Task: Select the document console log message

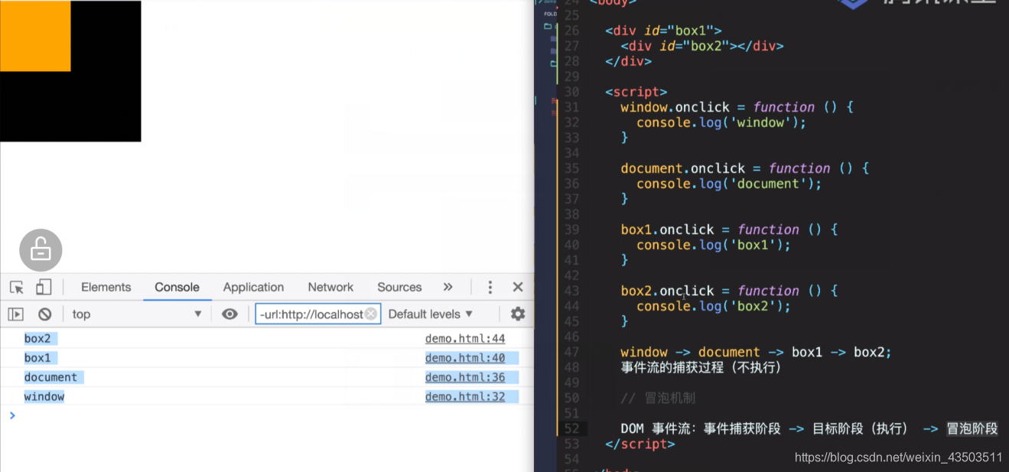Action: click(50, 377)
